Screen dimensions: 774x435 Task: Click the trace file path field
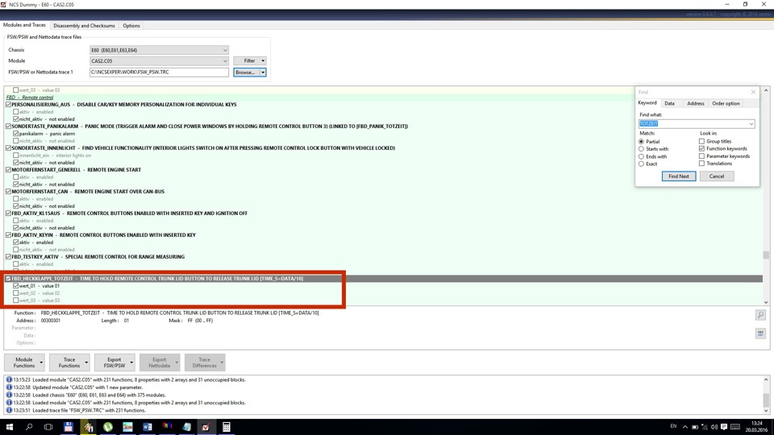159,72
